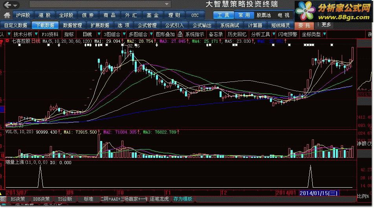The height and width of the screenshot is (208, 374).
Task: Open the 分析工具 dropdown arrow
Action: [273, 34]
